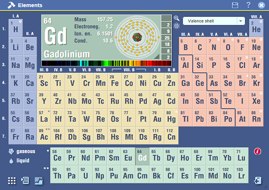Click the save disk icon
This screenshot has height=190, width=269.
[235, 5]
